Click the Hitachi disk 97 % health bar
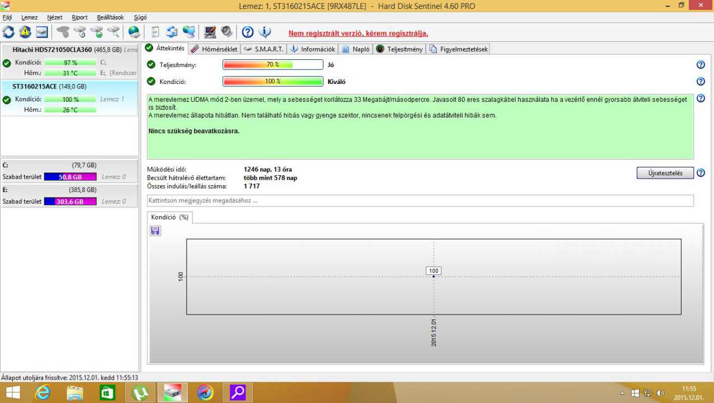Viewport: 714px width, 403px height. click(x=70, y=63)
